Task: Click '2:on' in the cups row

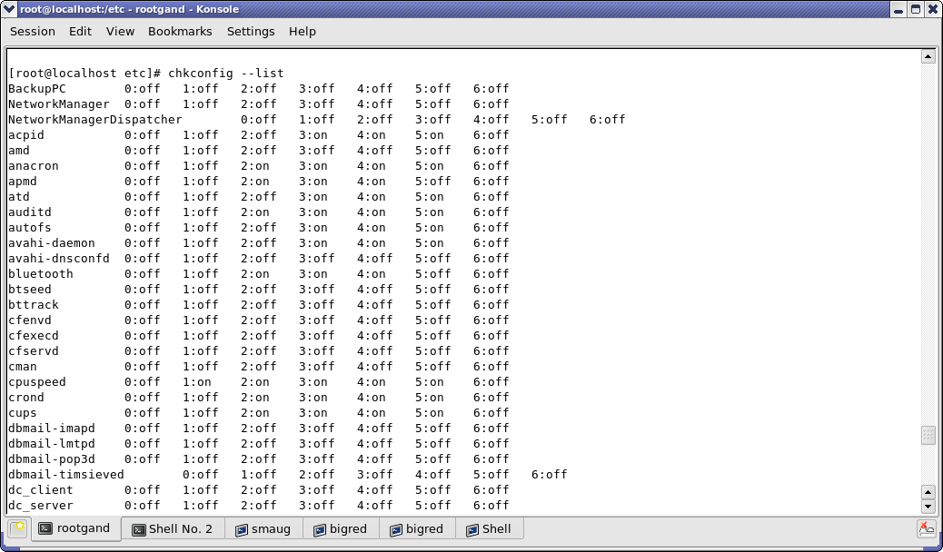Action: [255, 413]
